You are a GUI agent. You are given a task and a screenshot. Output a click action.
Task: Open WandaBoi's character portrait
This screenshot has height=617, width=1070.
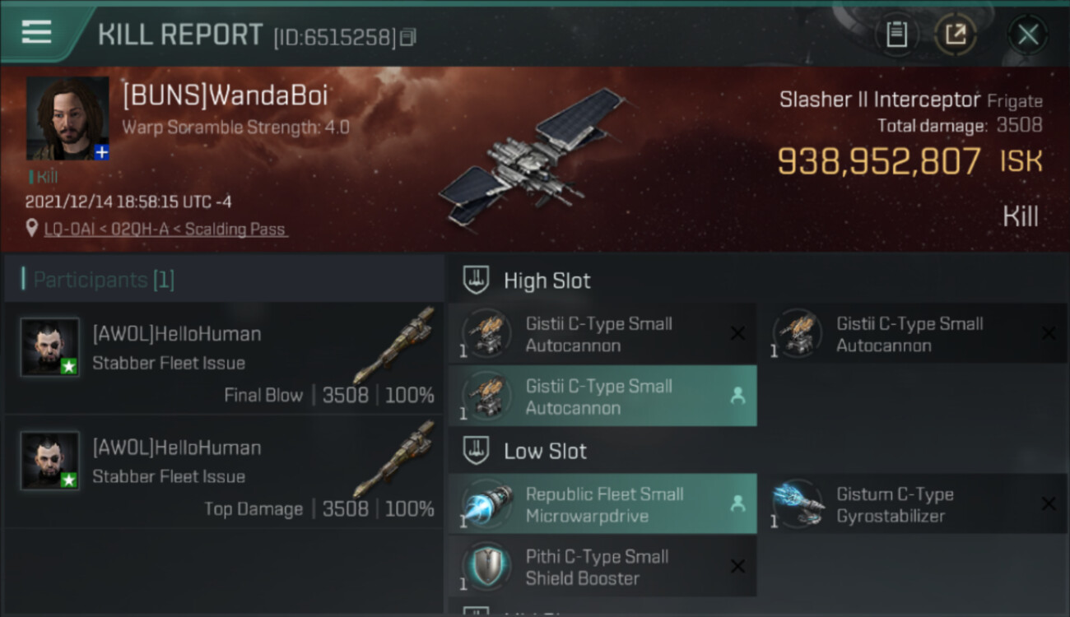point(67,118)
